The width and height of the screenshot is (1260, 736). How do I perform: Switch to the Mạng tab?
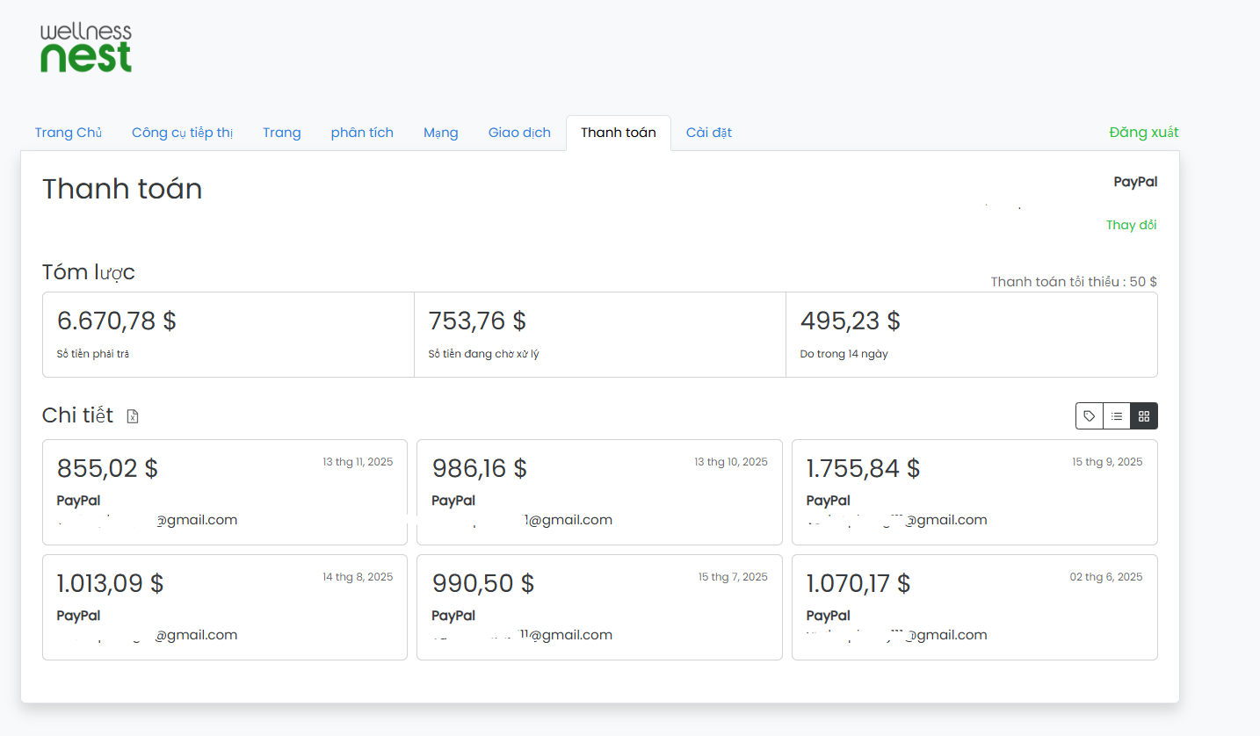[x=441, y=133]
